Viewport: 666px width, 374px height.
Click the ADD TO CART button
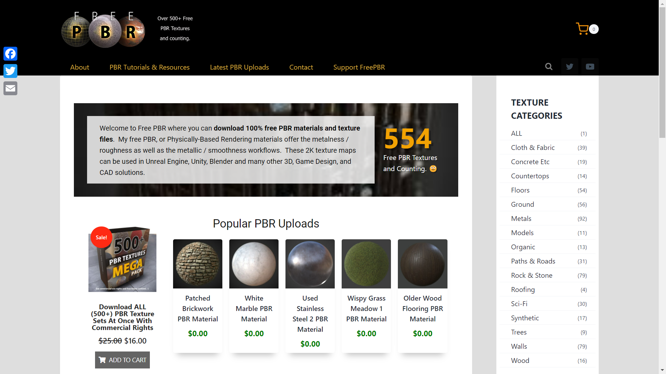pyautogui.click(x=122, y=360)
